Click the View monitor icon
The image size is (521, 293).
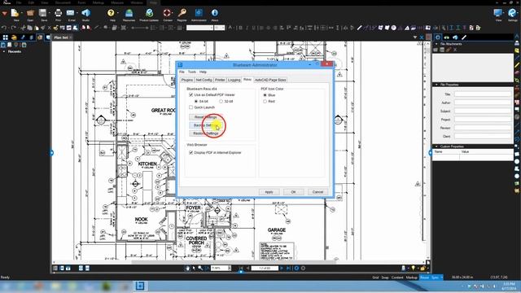pyautogui.click(x=497, y=13)
